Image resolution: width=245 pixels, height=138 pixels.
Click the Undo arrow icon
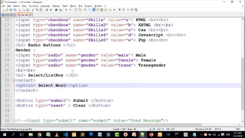47,10
